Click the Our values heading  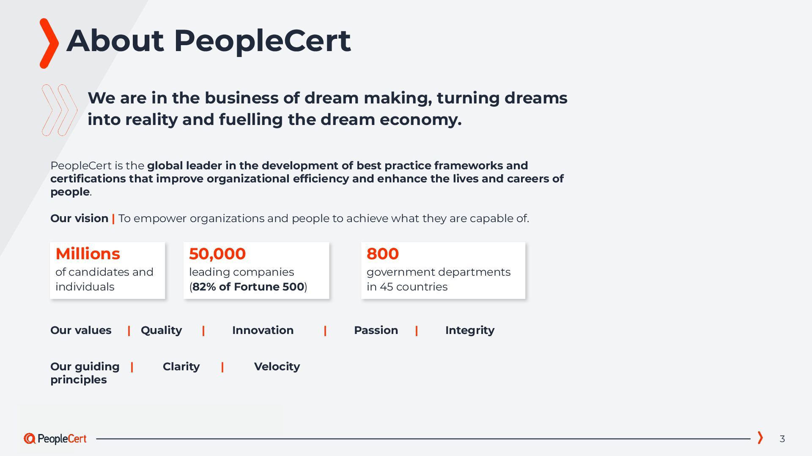[81, 330]
